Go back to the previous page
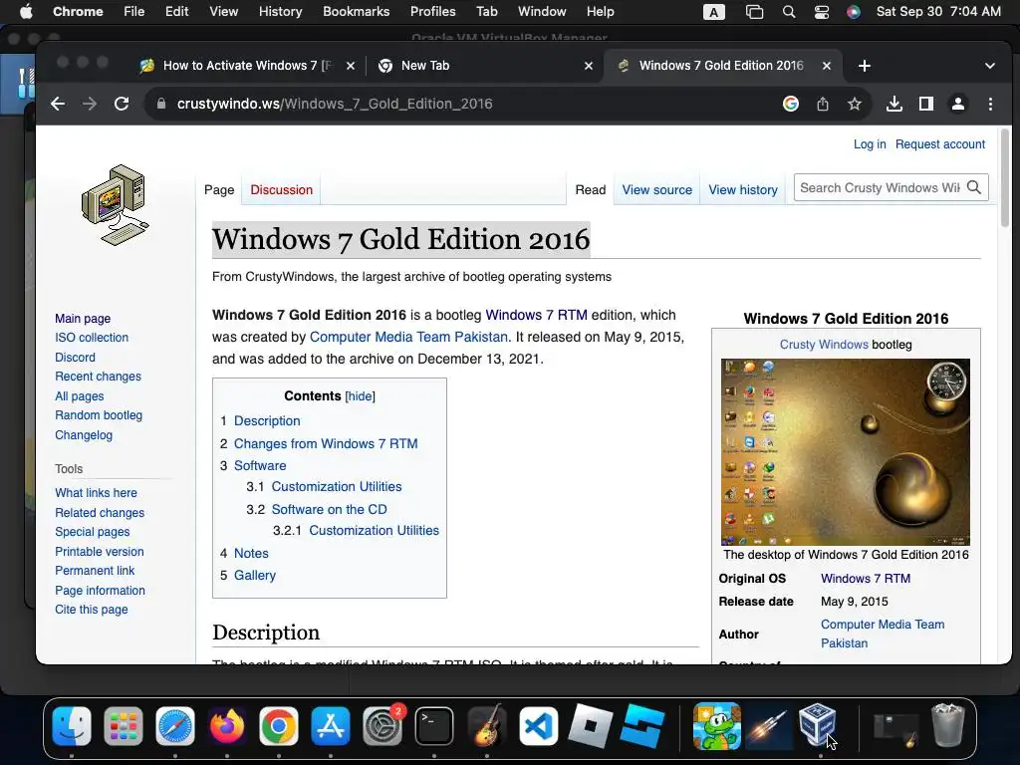Screen dimensions: 1020x765 pyautogui.click(x=58, y=104)
